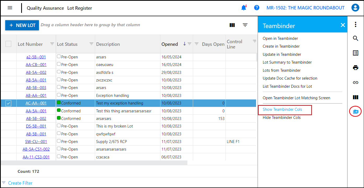The width and height of the screenshot is (364, 188).
Task: Click the Teambinder folder icon in the sidebar
Action: point(355,112)
